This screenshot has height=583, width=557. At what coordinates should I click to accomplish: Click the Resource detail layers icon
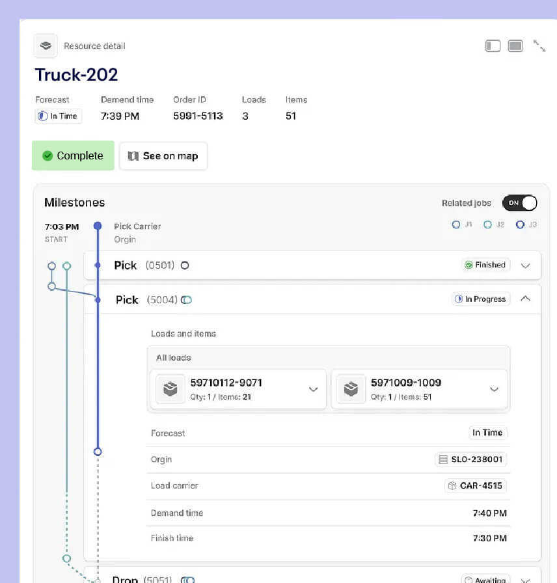[45, 46]
